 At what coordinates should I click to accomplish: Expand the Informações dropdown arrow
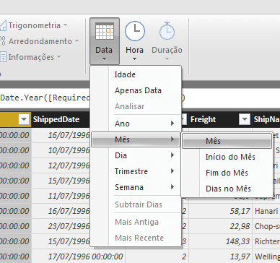(58, 57)
